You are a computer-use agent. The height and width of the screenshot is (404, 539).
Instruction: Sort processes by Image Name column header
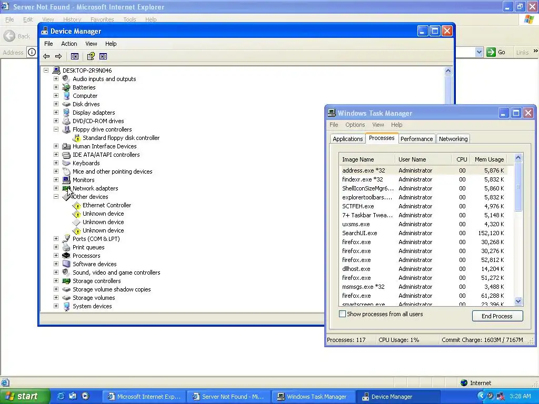tap(367, 159)
